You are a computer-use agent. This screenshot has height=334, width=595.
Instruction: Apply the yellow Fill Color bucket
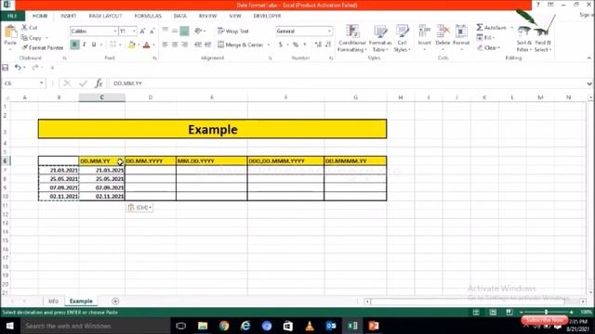[x=132, y=45]
